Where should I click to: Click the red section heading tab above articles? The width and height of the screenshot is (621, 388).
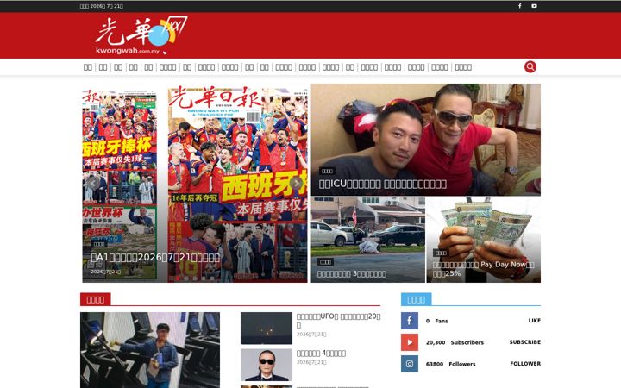click(96, 299)
